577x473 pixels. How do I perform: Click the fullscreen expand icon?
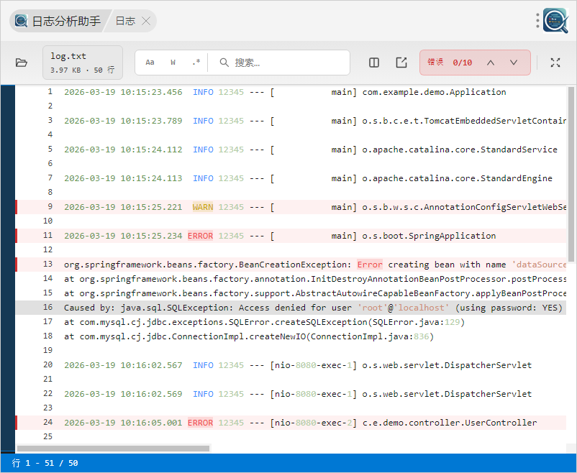(x=555, y=63)
